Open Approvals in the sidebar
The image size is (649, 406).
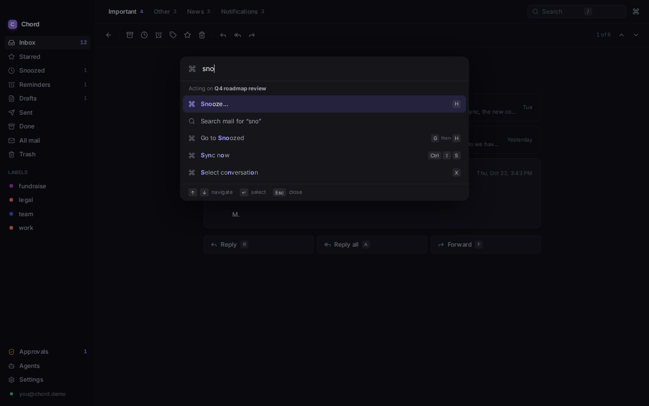point(48,352)
